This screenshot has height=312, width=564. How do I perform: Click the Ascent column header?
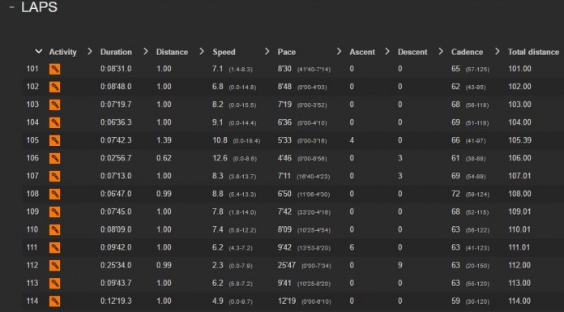362,52
